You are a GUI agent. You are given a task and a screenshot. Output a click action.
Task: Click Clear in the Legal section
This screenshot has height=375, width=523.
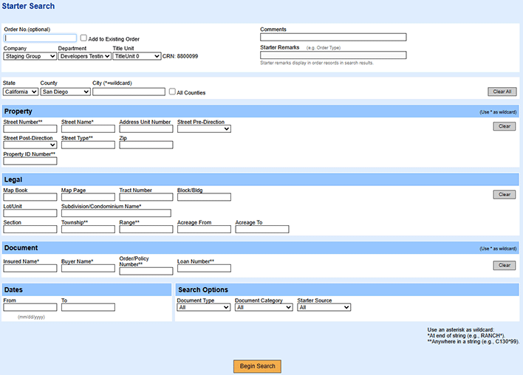click(x=504, y=195)
